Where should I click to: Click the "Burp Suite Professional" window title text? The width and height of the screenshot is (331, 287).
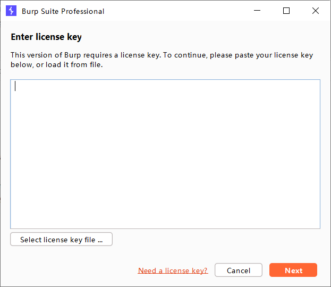pos(63,11)
